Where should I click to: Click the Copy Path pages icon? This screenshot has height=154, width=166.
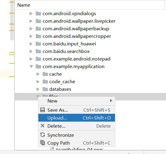pyautogui.click(x=43, y=143)
